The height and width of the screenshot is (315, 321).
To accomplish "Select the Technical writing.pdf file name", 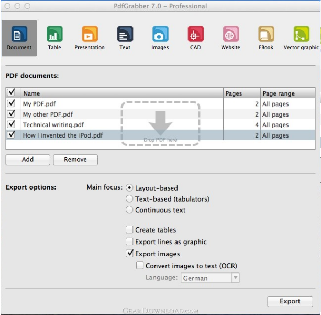I will click(53, 125).
